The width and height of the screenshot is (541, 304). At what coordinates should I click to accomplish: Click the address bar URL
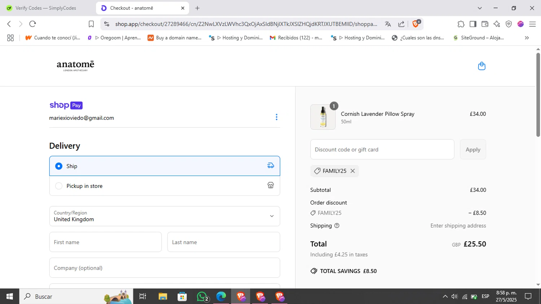pos(246,24)
